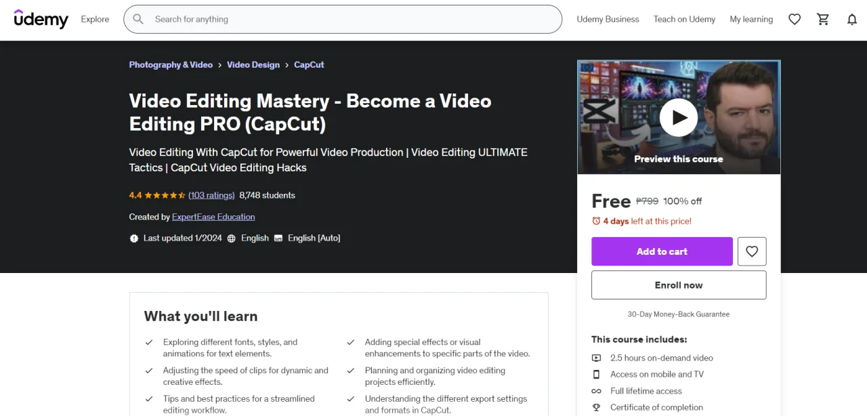Click the breadcrumb chevron after Photography & Video
Image resolution: width=867 pixels, height=416 pixels.
[220, 65]
